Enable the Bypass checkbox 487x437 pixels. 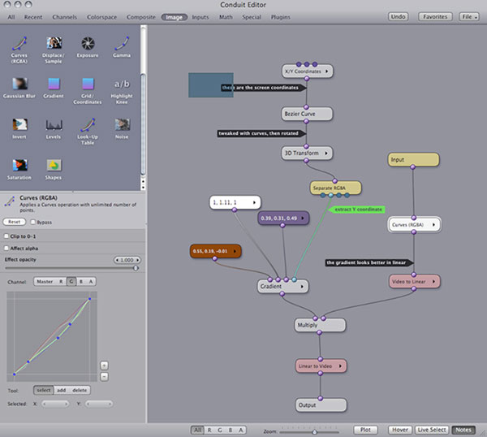coord(33,222)
